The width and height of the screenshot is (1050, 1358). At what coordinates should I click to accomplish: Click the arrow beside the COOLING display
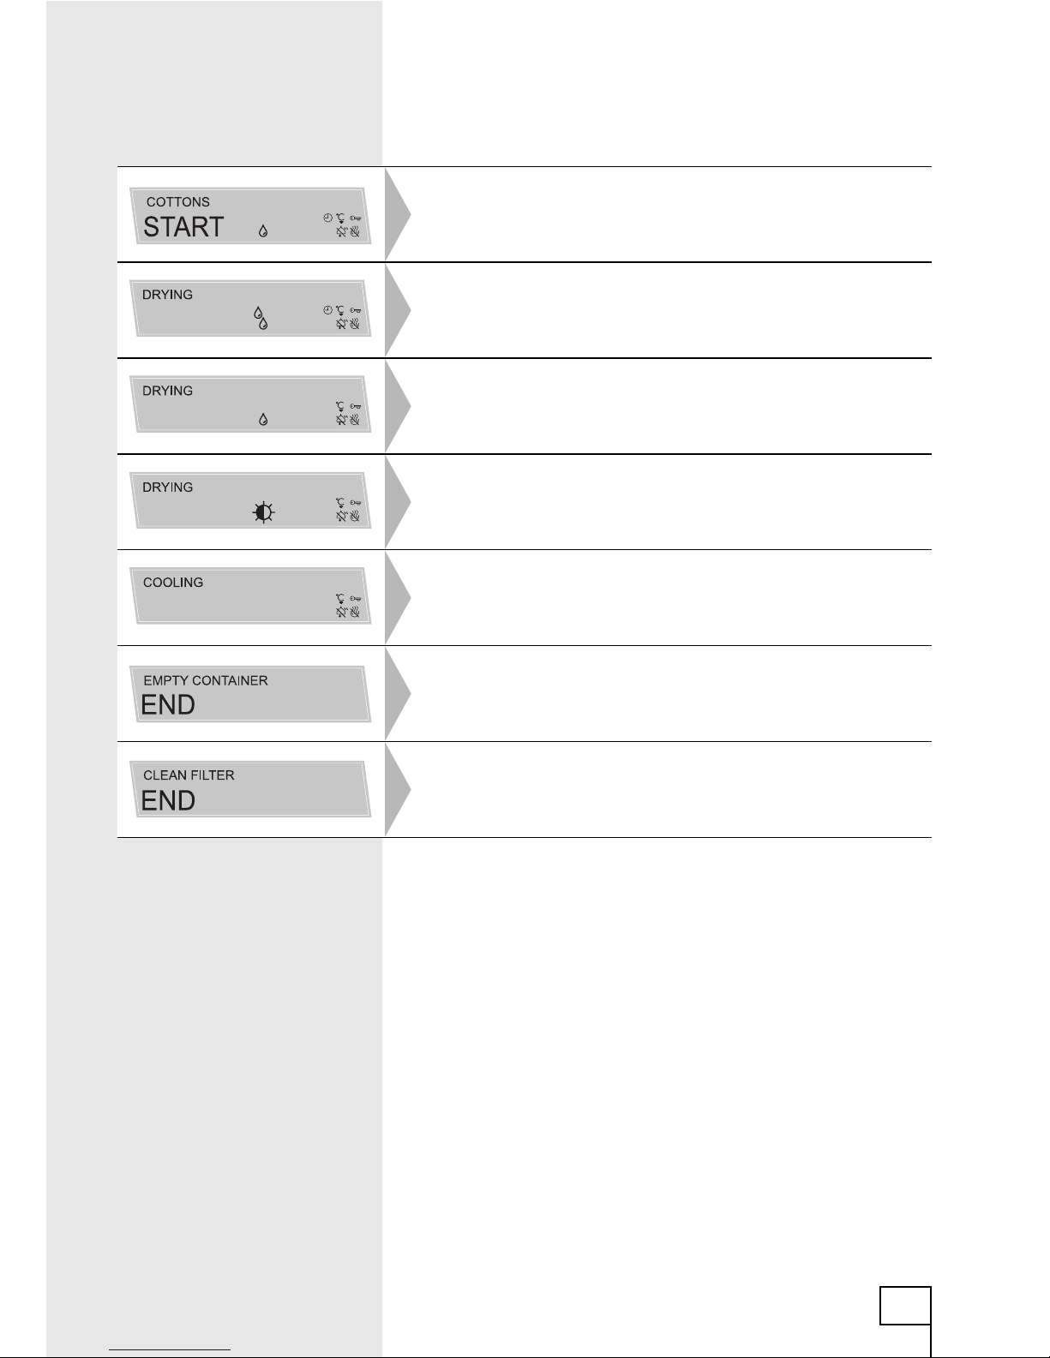(398, 597)
